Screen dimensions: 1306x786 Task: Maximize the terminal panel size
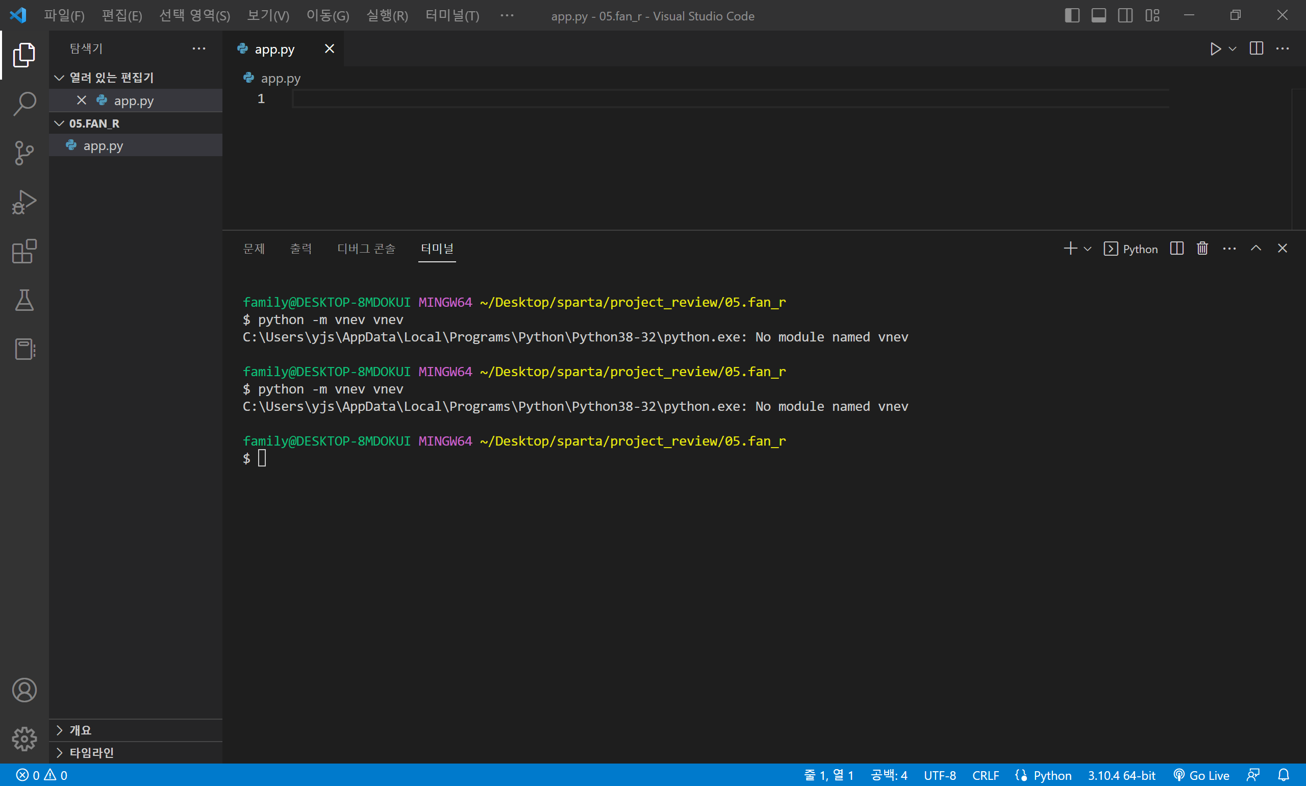pos(1255,249)
